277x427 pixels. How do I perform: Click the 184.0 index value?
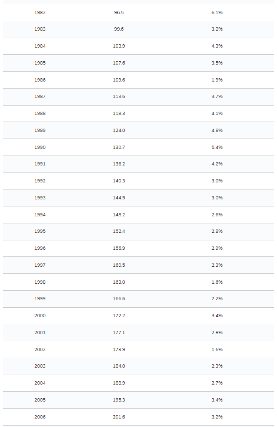coord(119,366)
